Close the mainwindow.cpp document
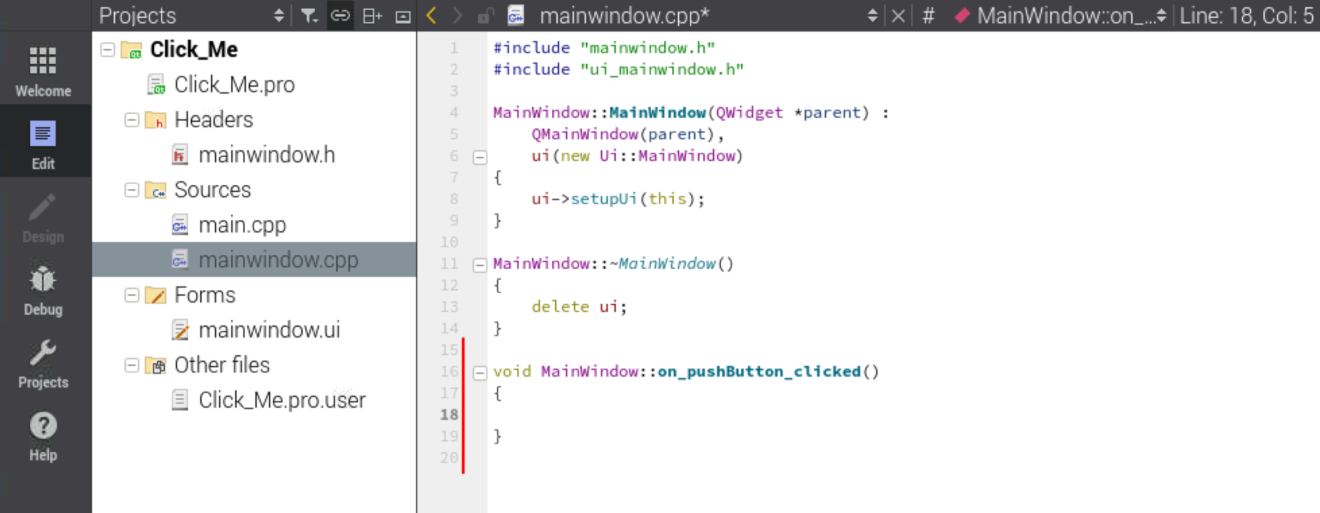Viewport: 1320px width, 513px height. click(898, 16)
